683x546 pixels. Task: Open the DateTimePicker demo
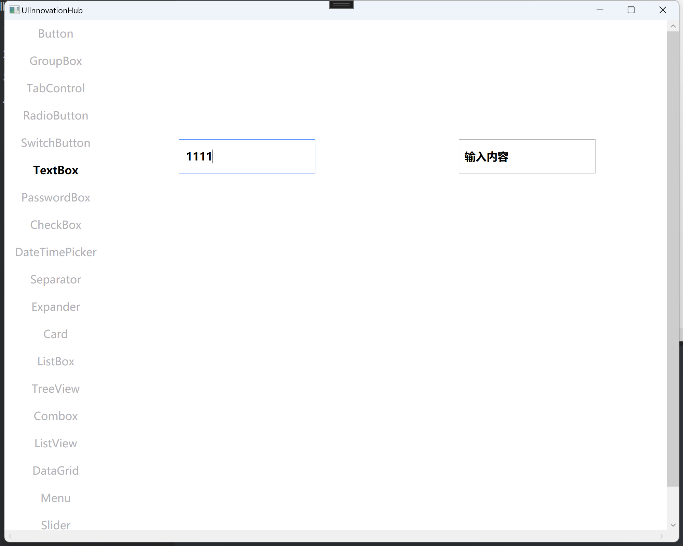click(56, 252)
